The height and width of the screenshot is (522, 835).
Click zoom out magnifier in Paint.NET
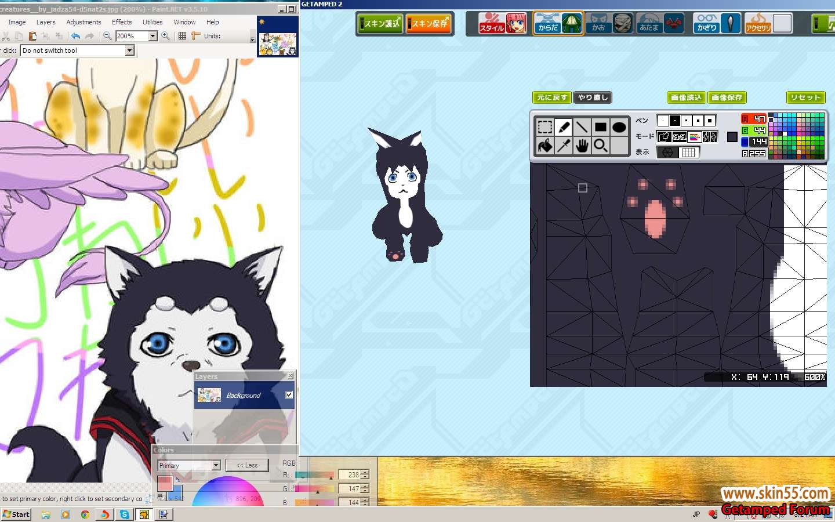click(107, 36)
